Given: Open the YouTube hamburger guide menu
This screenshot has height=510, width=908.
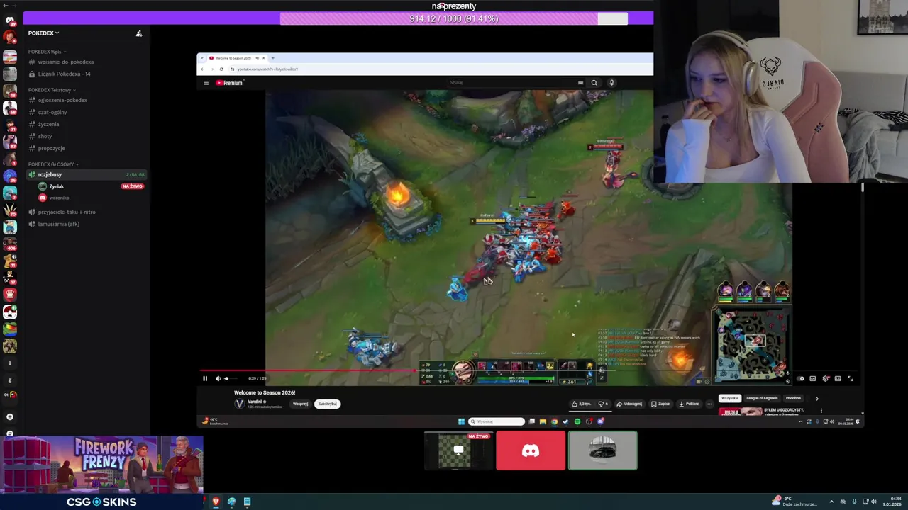Looking at the screenshot, I should click(x=206, y=83).
